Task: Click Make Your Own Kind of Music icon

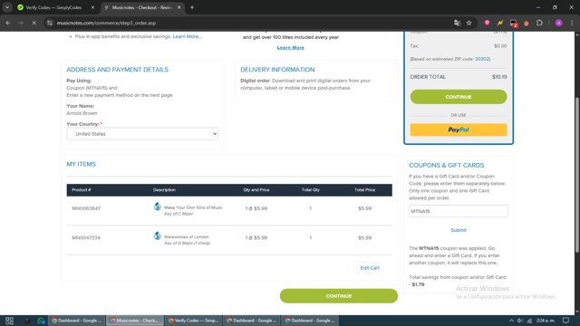Action: (x=158, y=206)
